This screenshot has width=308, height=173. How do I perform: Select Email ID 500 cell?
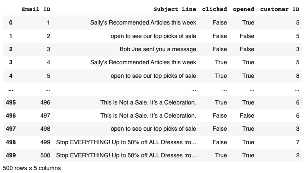[45, 155]
